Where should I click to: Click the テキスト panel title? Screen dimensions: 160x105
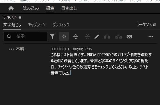point(10,17)
